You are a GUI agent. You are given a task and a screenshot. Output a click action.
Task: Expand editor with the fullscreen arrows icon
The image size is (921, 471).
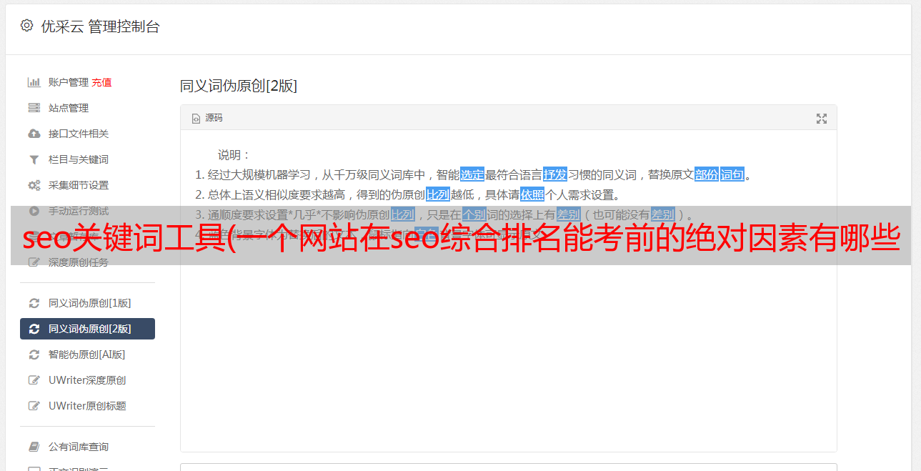822,119
